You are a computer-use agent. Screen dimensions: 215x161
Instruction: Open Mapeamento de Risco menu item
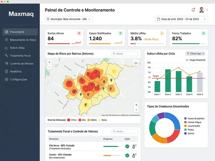click(x=20, y=40)
